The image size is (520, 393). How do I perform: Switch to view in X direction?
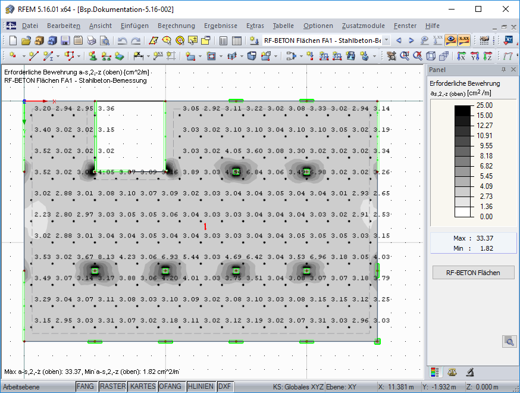coord(461,56)
